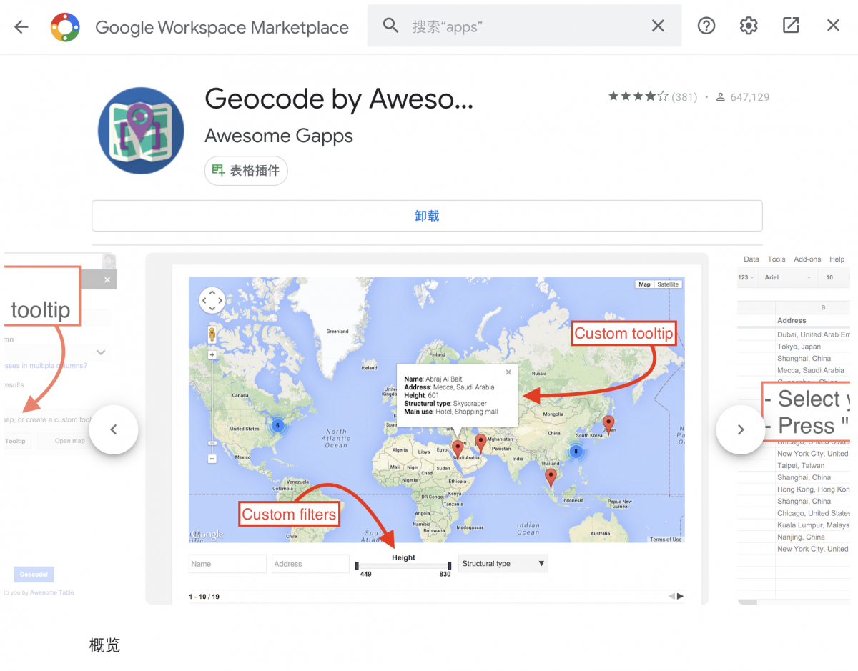Open the left partially shown tooltip screenshot
This screenshot has height=671, width=858.
point(61,429)
